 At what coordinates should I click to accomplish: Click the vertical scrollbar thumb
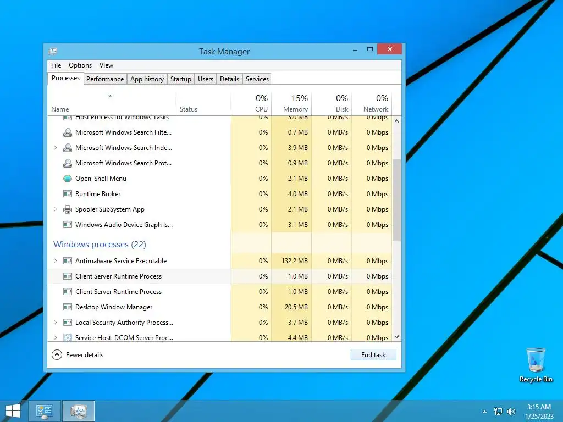click(396, 200)
